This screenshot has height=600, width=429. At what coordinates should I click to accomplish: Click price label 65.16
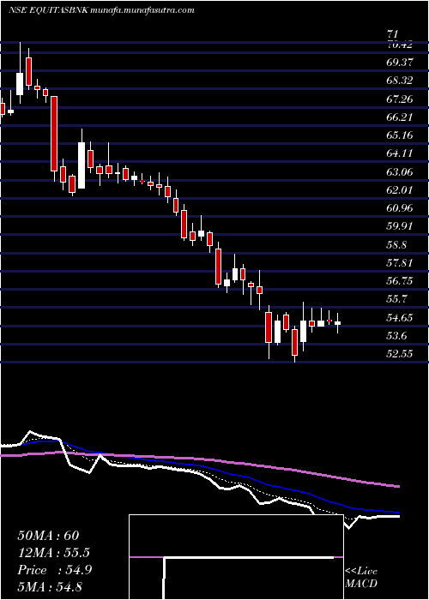(400, 135)
